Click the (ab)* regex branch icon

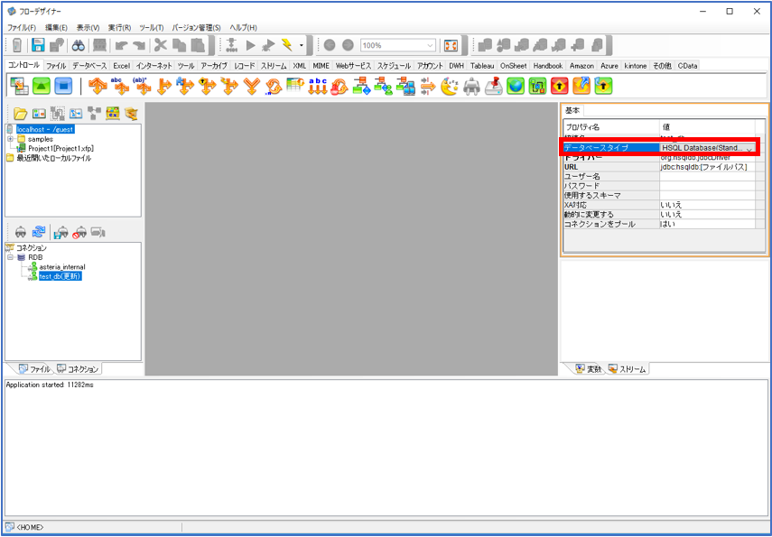(x=141, y=86)
